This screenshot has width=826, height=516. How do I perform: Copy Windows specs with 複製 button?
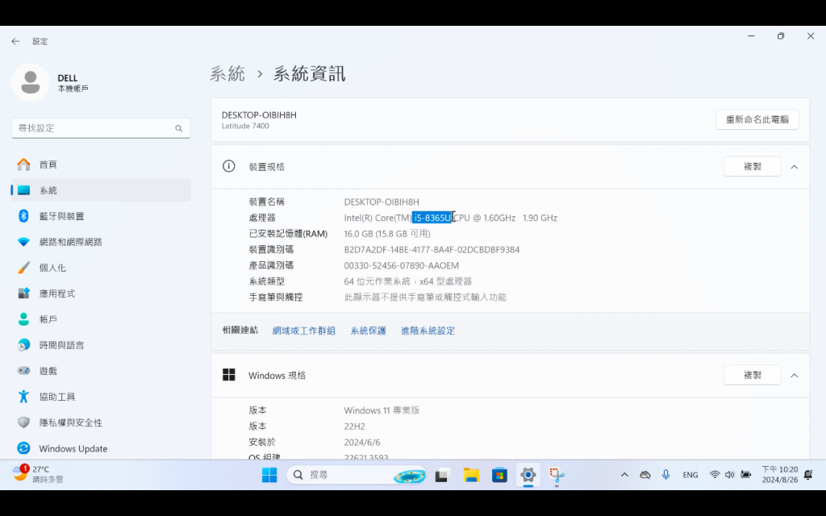[752, 375]
